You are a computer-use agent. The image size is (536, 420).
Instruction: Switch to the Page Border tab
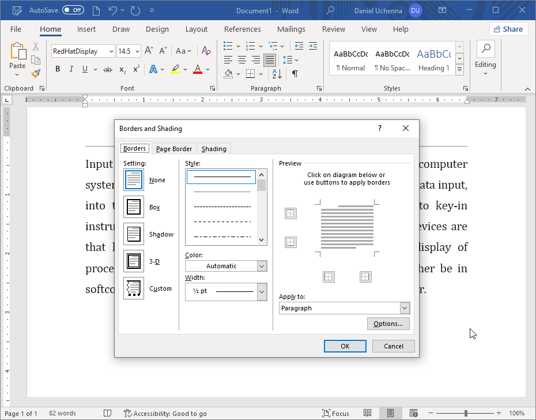174,149
